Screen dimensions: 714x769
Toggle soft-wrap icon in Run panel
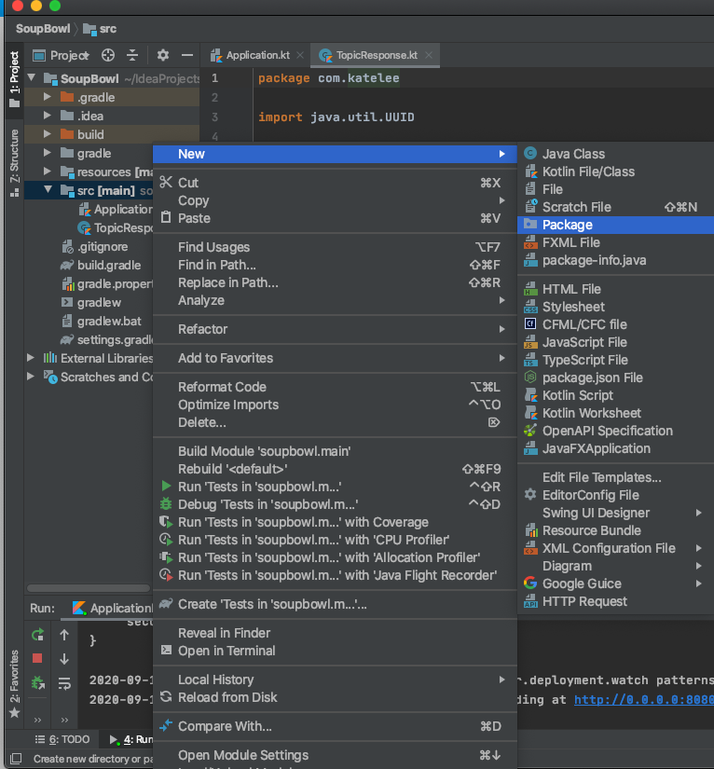[64, 682]
